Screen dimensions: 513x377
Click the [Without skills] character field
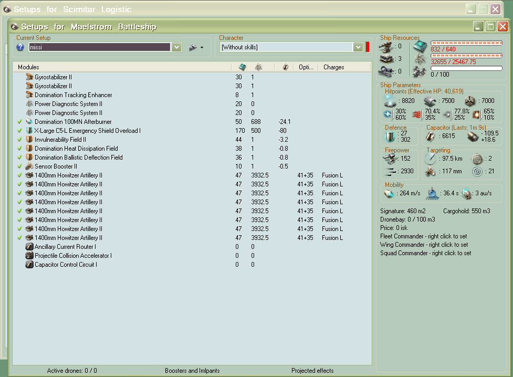point(287,47)
